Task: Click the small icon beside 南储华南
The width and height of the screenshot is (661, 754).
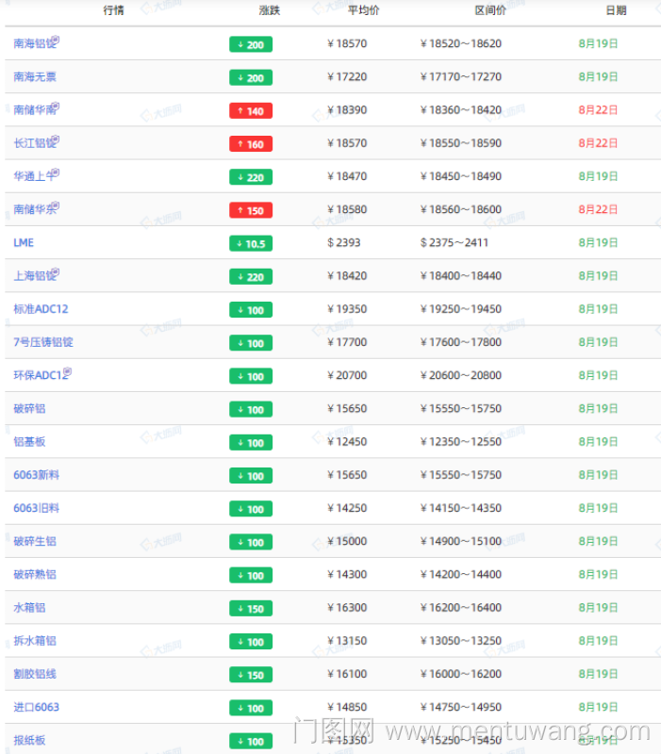Action: coord(55,107)
